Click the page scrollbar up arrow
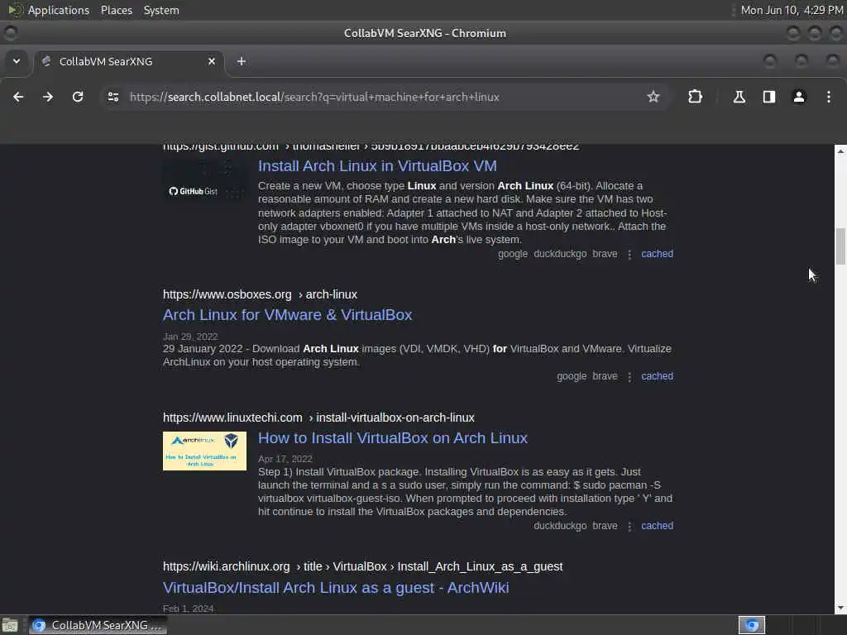Screen dimensions: 847x635 pyautogui.click(x=840, y=151)
